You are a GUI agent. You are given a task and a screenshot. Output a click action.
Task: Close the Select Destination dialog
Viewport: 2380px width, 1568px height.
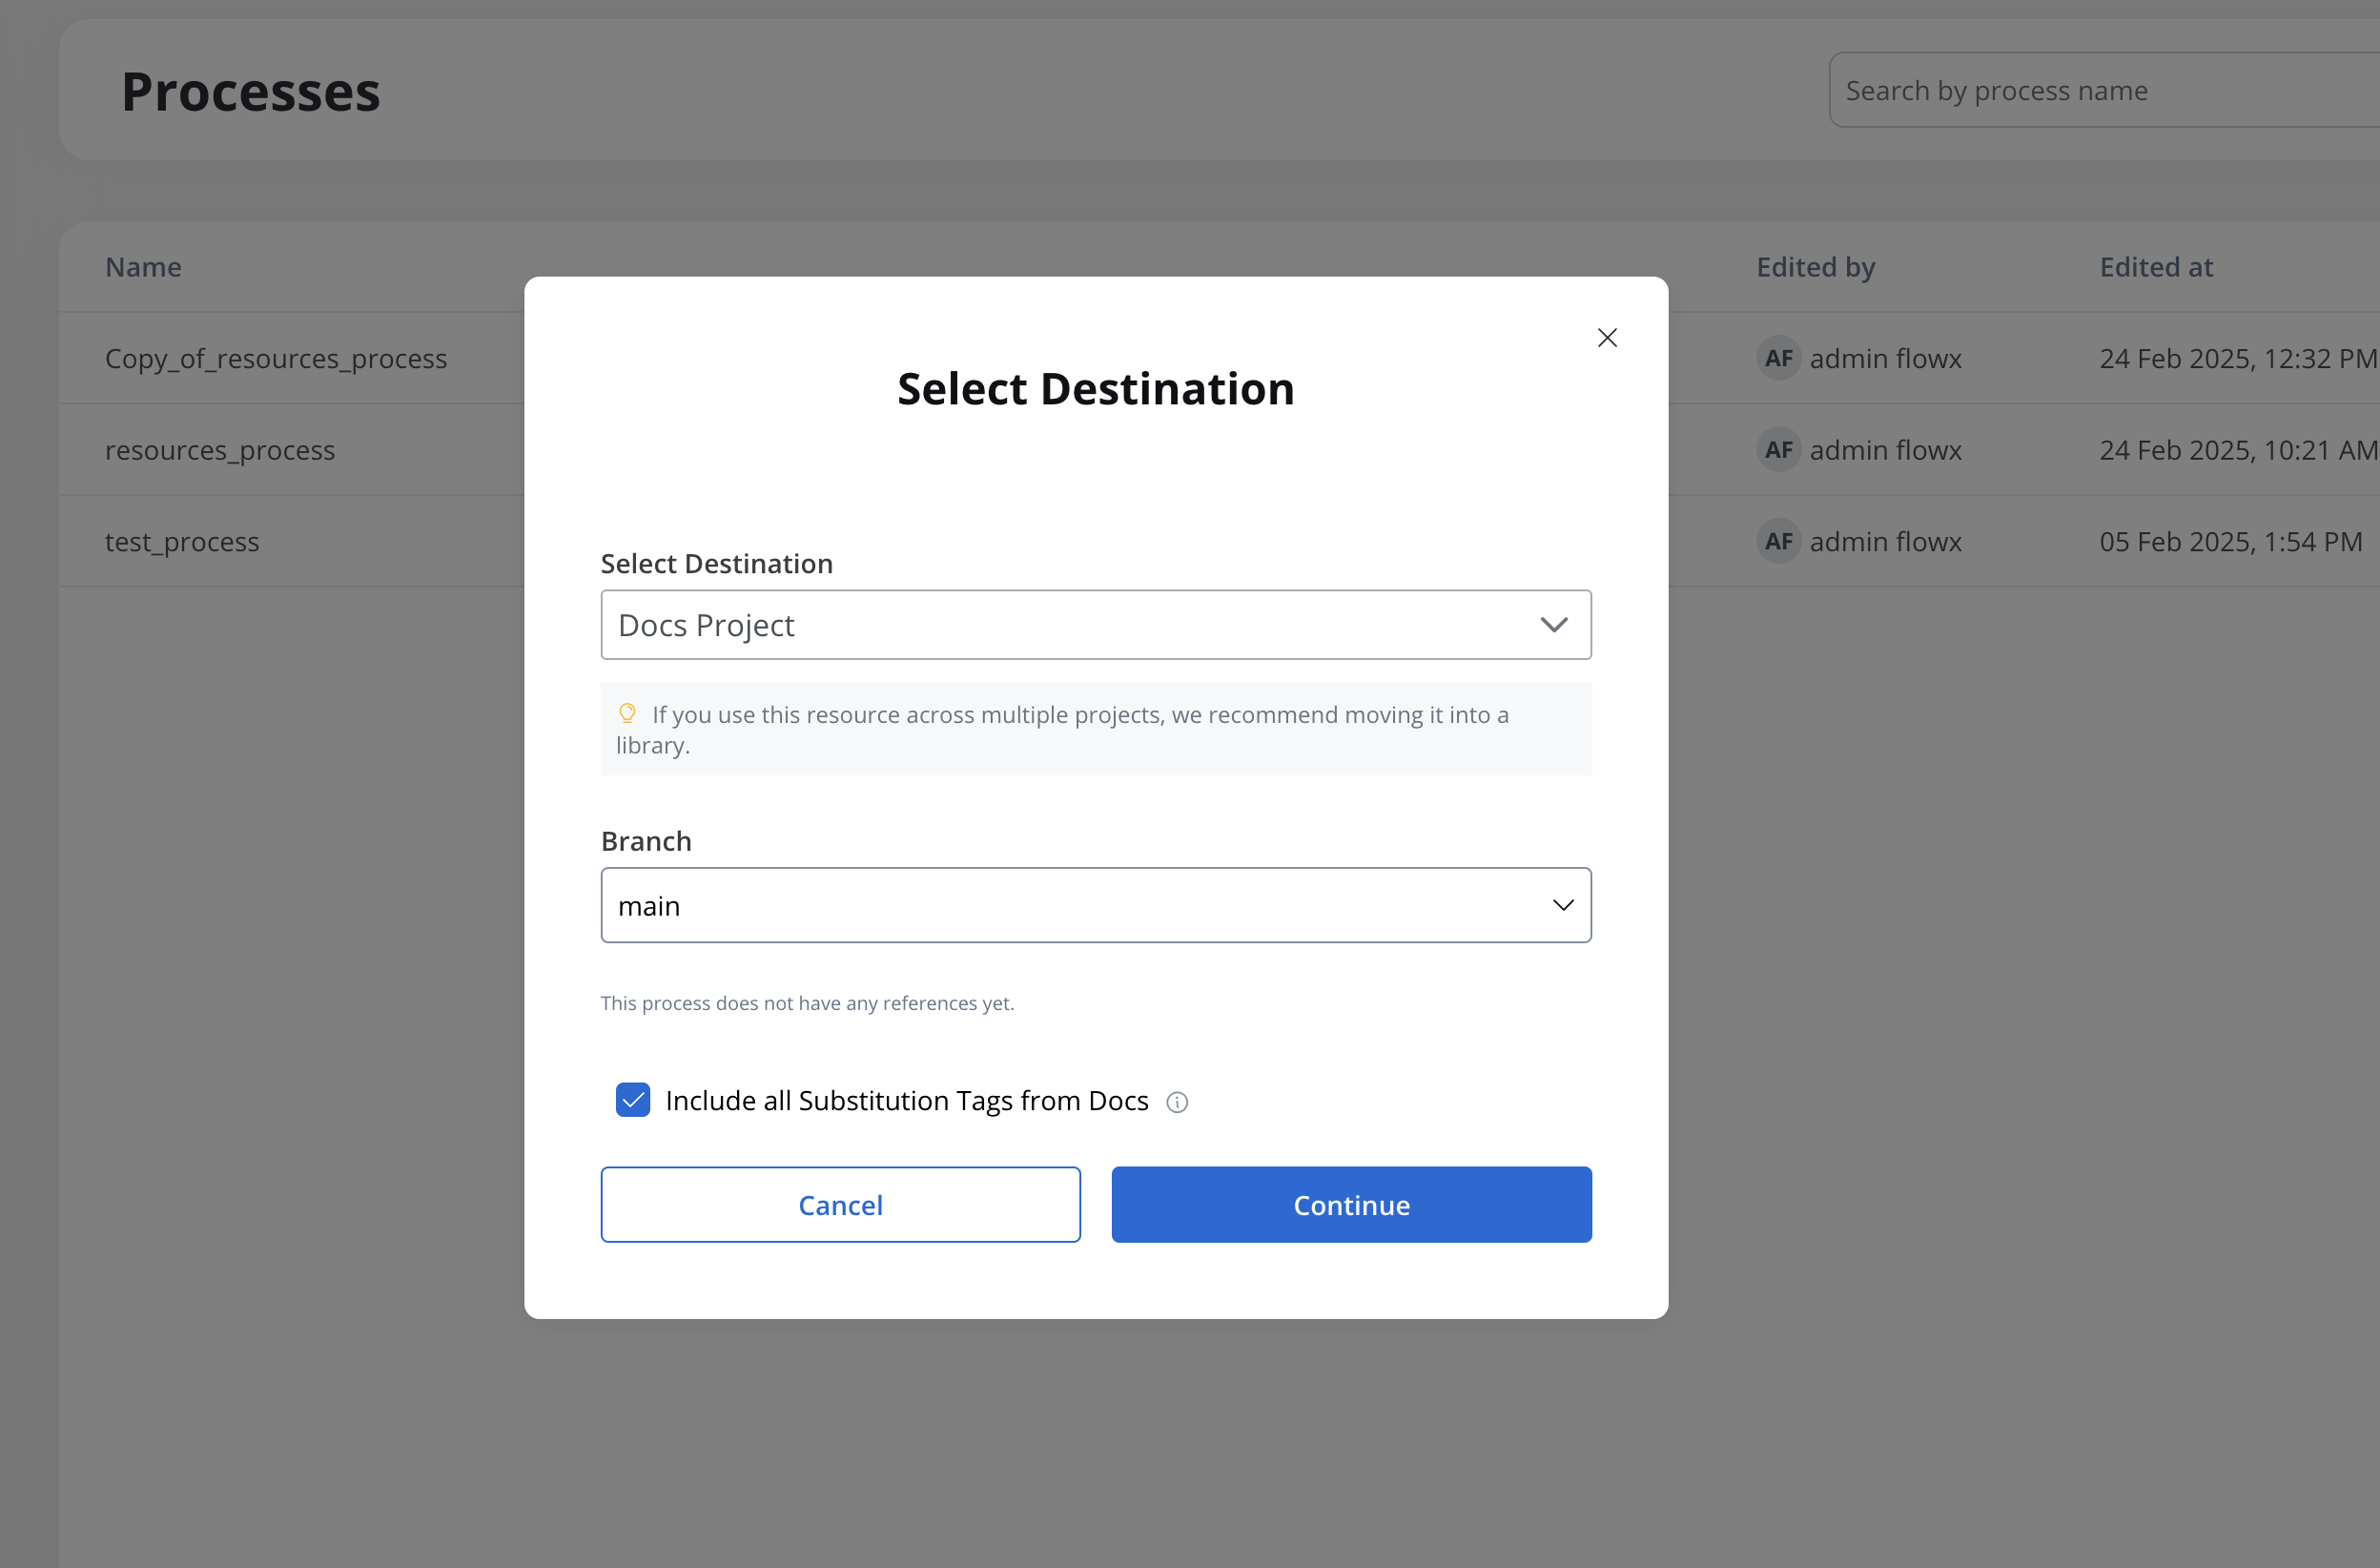click(x=1607, y=338)
